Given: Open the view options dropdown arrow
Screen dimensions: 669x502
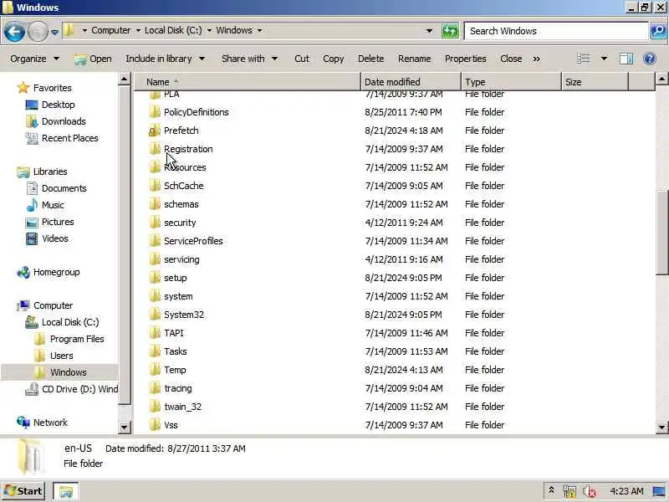Looking at the screenshot, I should click(x=604, y=59).
